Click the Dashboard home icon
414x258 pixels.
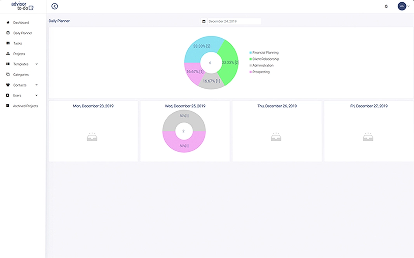(8, 23)
